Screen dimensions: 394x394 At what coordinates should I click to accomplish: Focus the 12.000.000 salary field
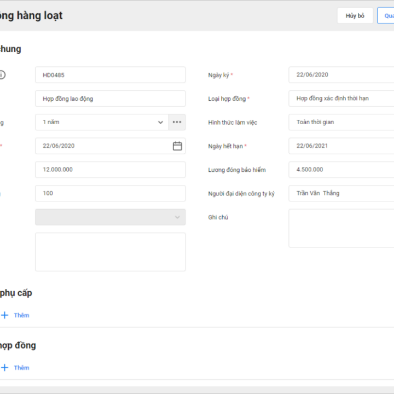[110, 170]
